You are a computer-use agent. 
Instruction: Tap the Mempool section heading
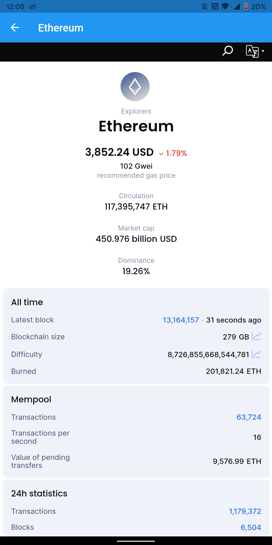pos(31,399)
